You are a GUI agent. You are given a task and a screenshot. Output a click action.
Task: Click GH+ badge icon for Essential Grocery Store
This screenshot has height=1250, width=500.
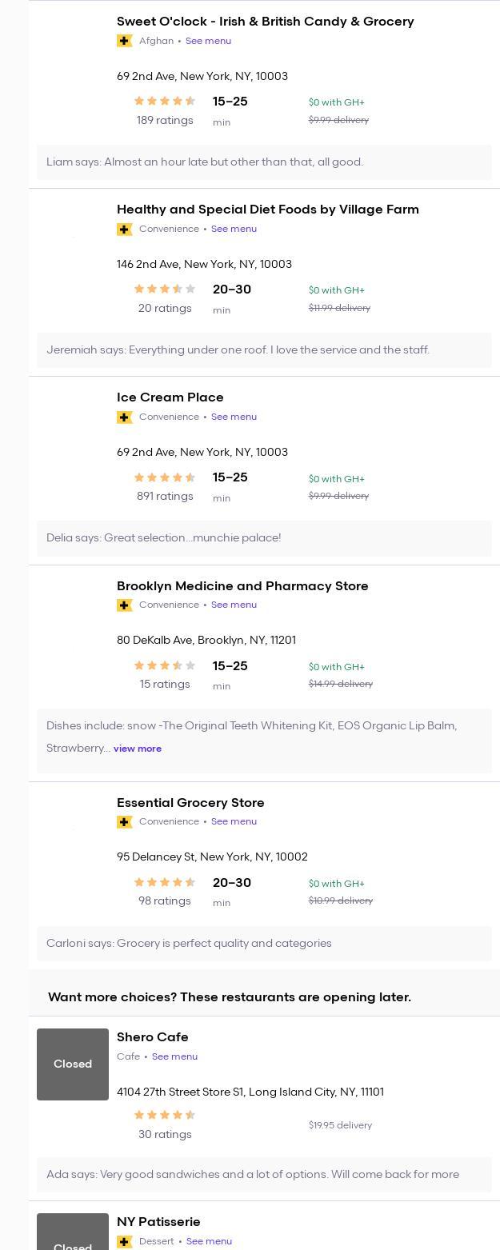point(124,822)
